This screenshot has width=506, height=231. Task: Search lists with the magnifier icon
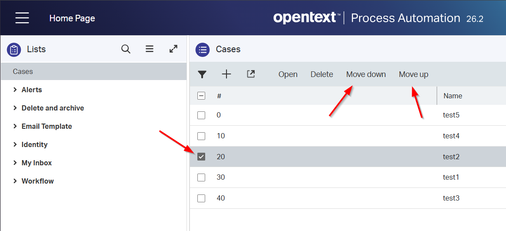pos(126,49)
